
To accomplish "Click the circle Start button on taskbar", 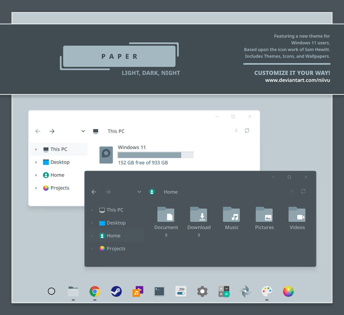I will pos(51,291).
